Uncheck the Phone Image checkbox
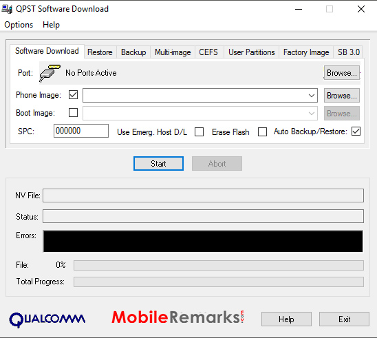This screenshot has height=338, width=377. tap(74, 95)
